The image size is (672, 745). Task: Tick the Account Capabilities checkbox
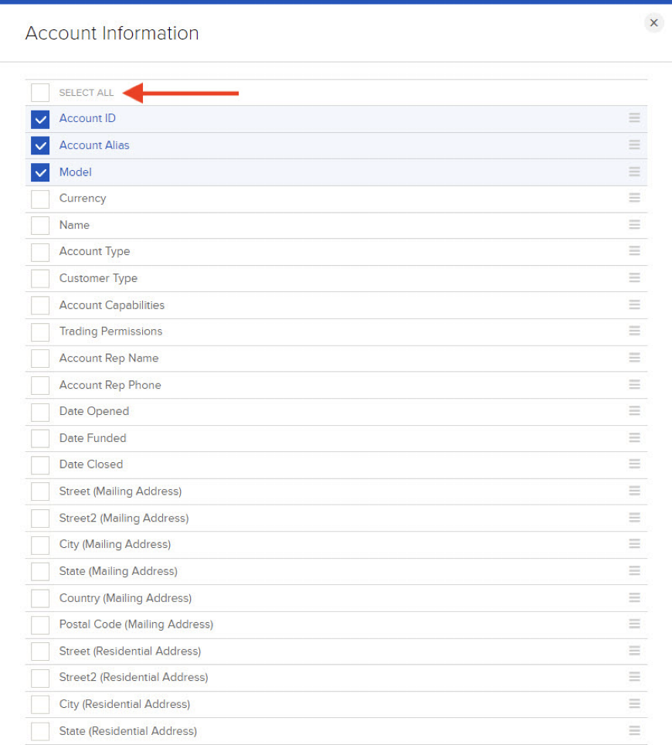click(40, 305)
